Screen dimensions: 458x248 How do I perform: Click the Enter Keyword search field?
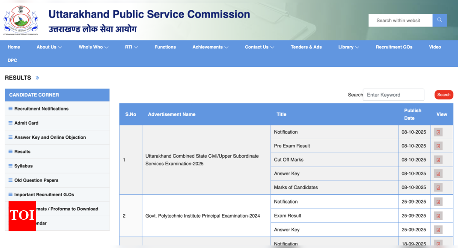393,95
